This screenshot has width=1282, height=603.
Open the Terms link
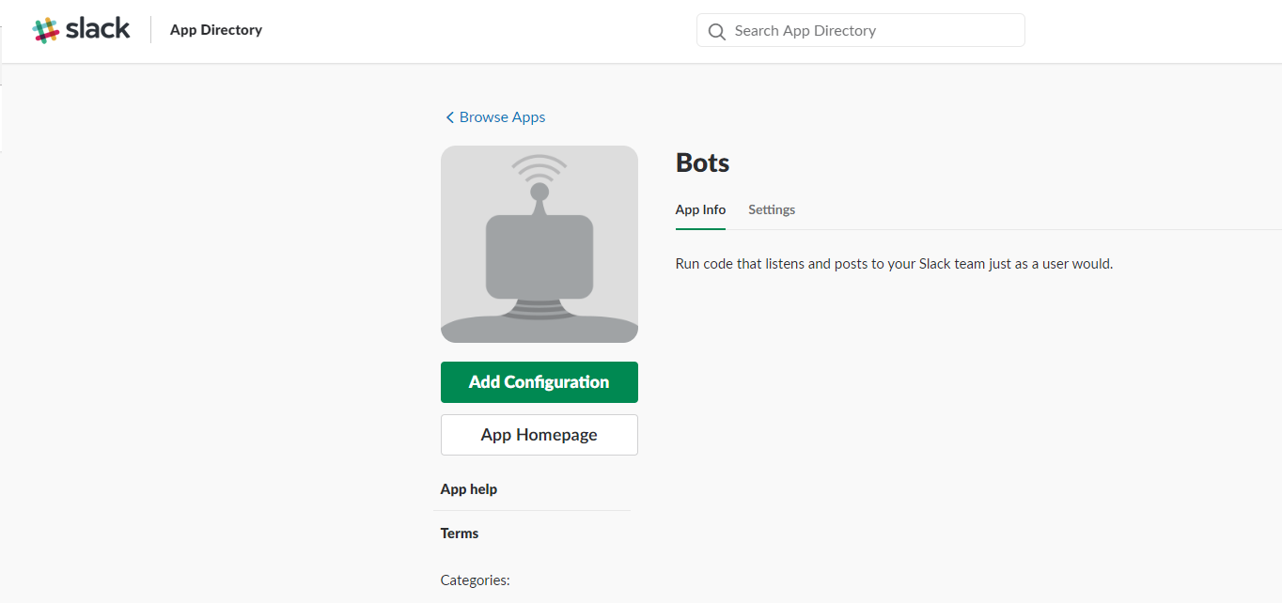coord(460,533)
